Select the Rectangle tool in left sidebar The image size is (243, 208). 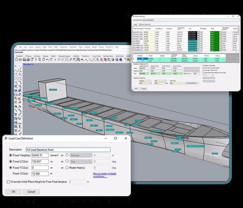[x=20, y=78]
